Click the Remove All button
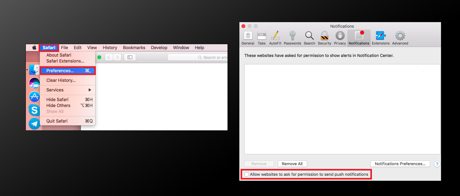This screenshot has height=196, width=460. [x=292, y=164]
